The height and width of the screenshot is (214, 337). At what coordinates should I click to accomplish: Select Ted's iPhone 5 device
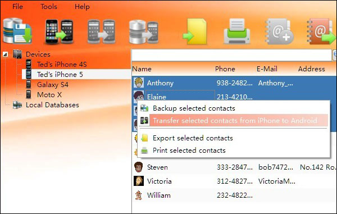[60, 74]
